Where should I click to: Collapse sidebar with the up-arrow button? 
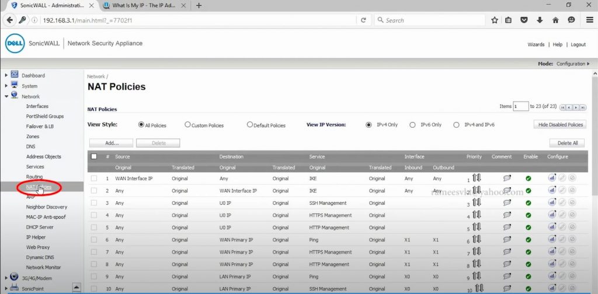[77, 287]
